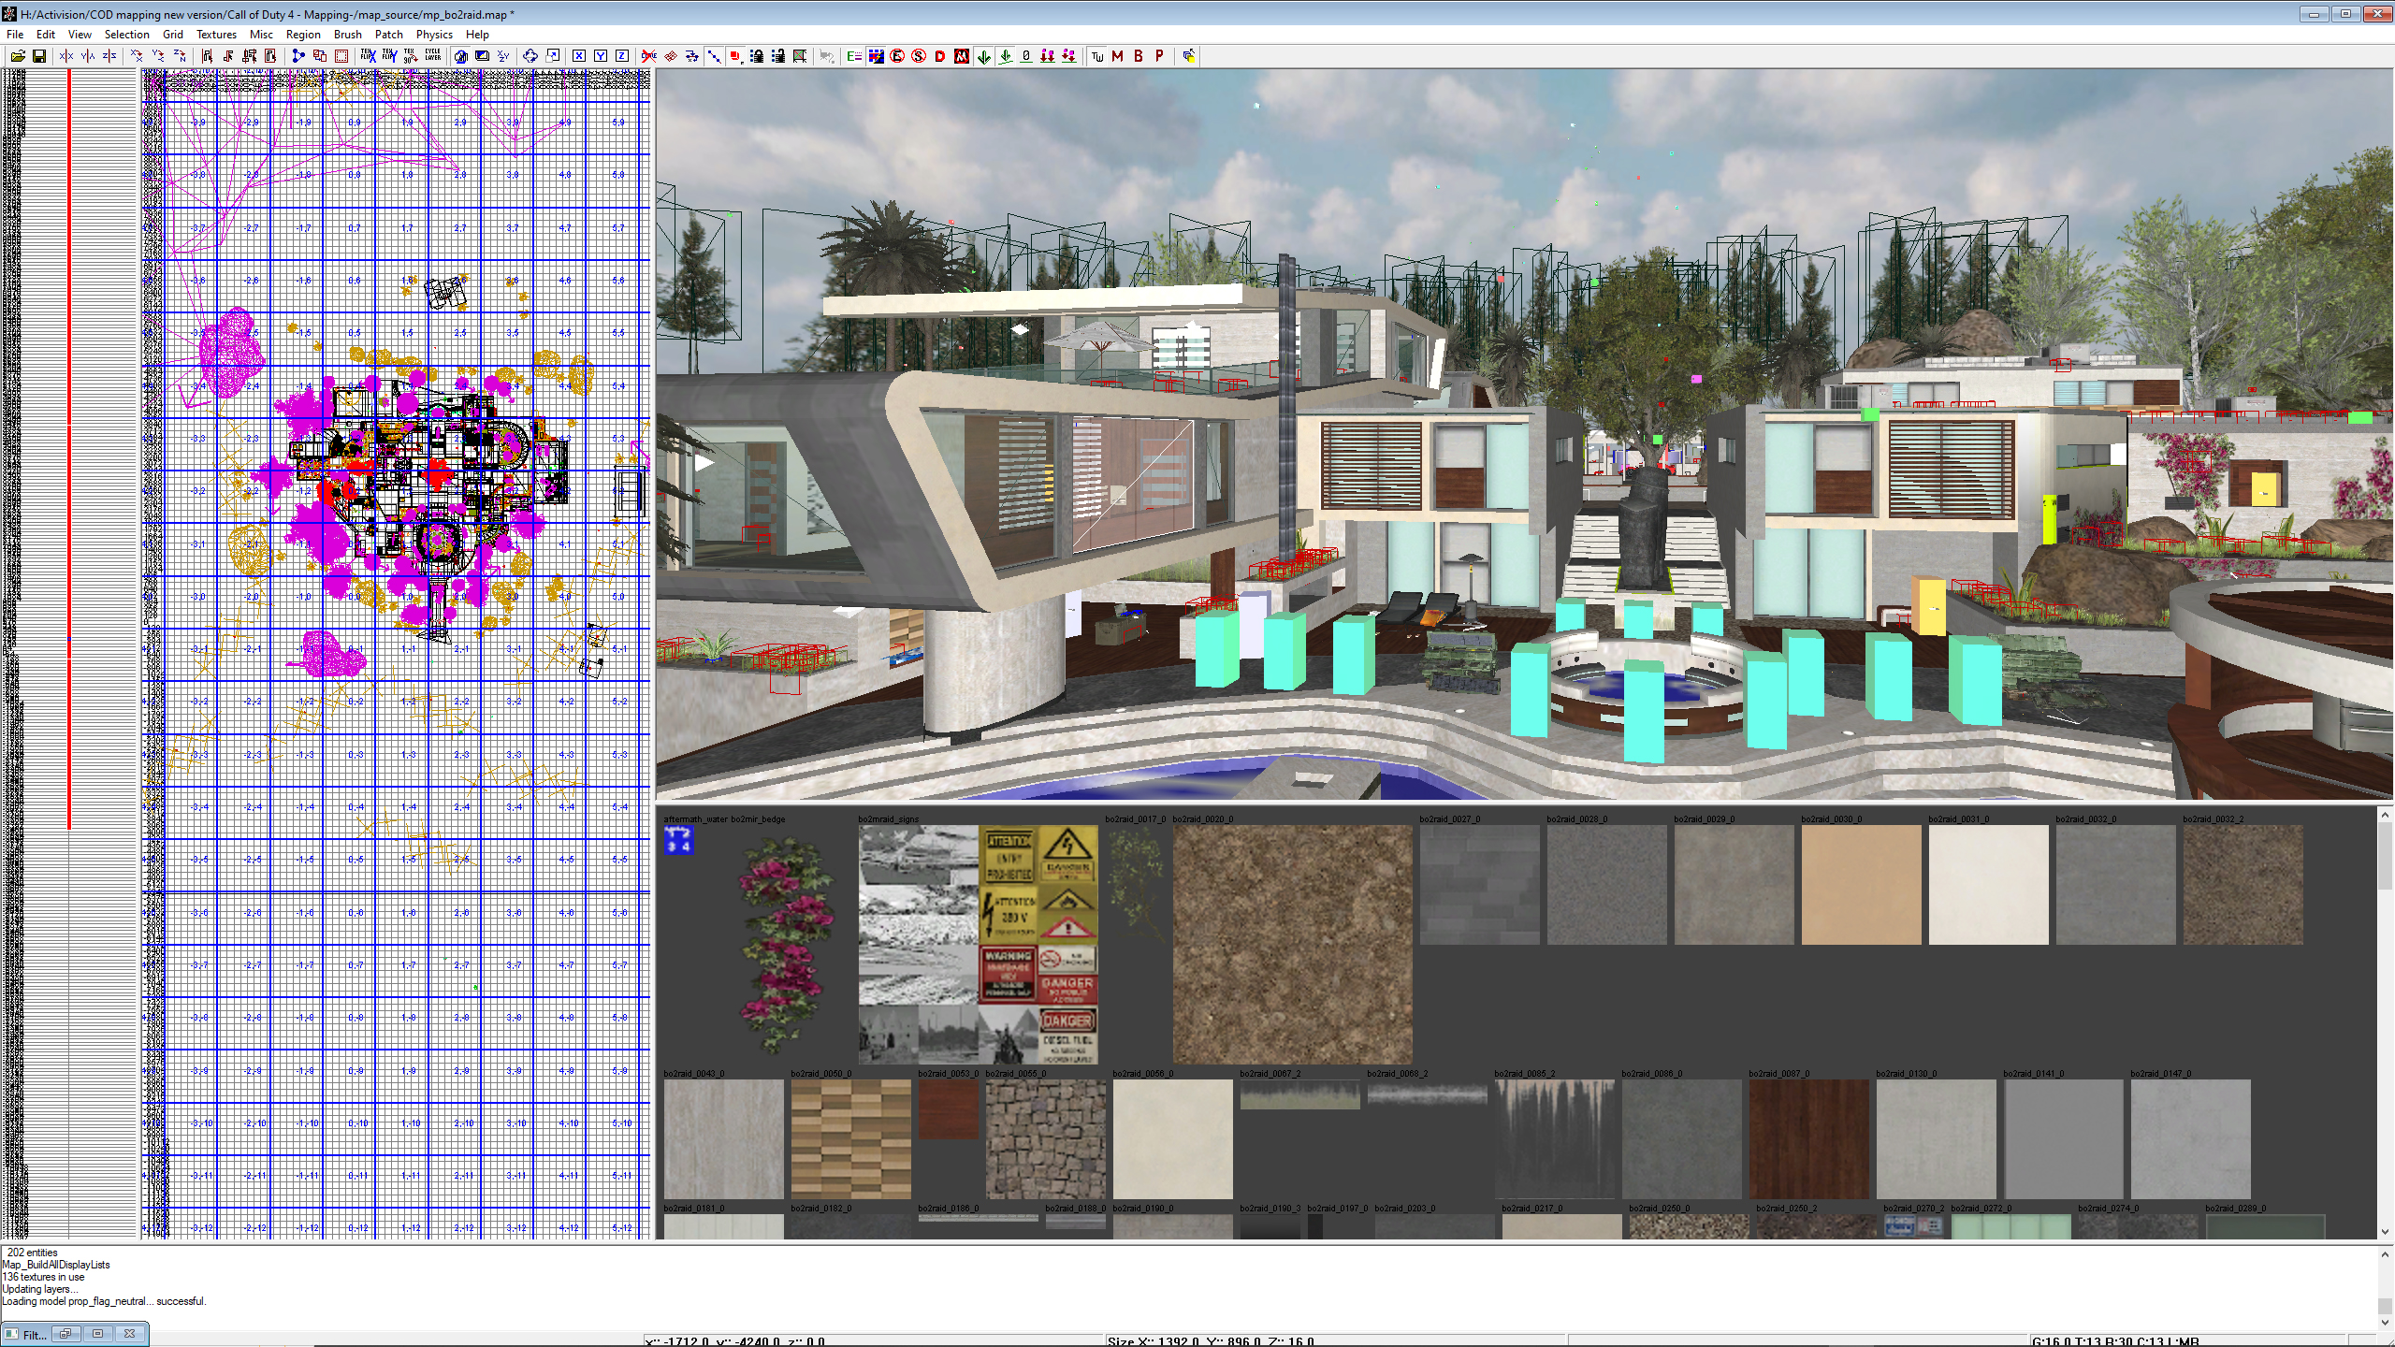Screen dimensions: 2395x1347
Task: Flip selection along Y axis
Action: (88, 56)
